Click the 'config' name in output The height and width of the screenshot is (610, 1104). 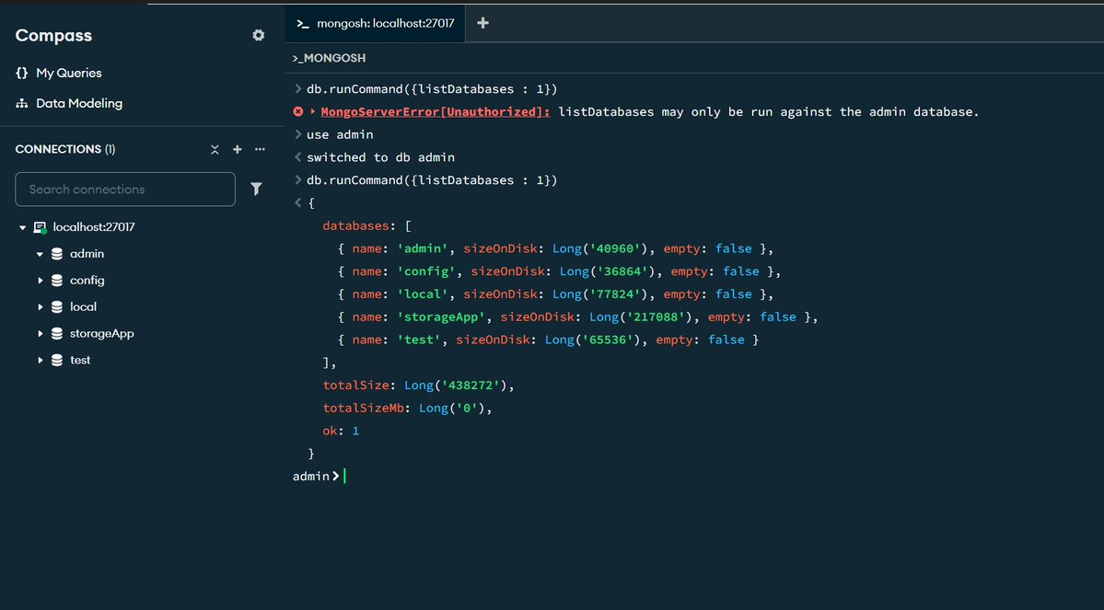(x=426, y=270)
